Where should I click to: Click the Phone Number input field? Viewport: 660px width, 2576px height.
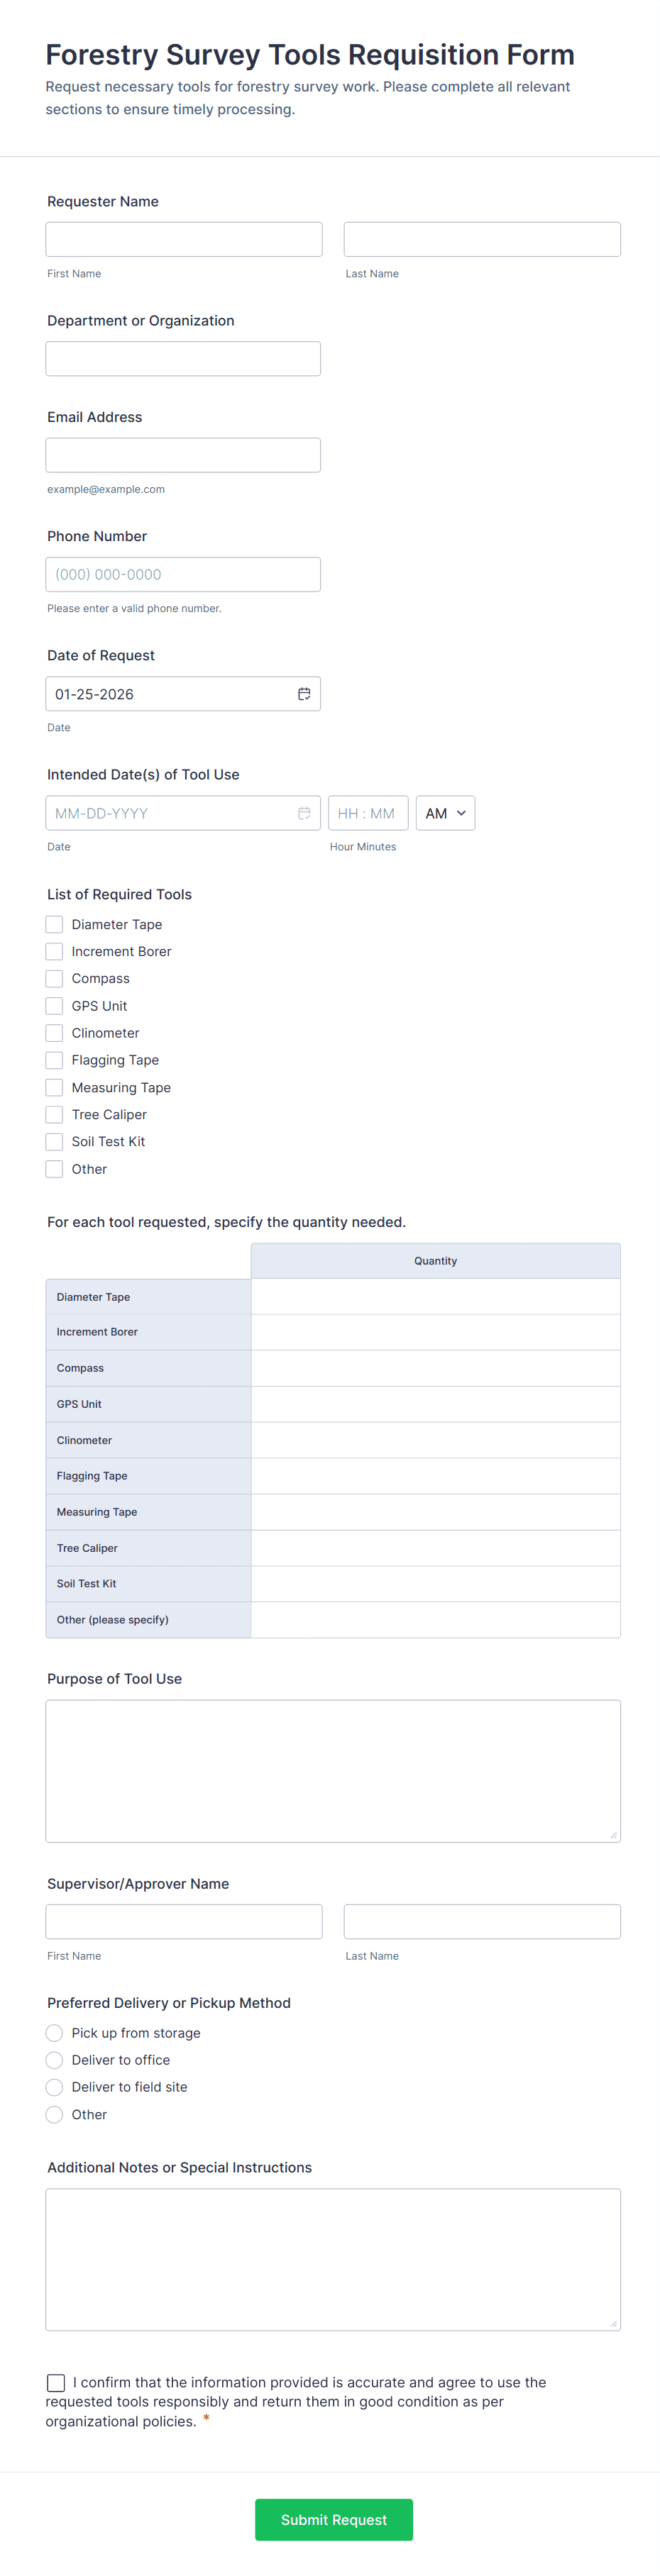[183, 574]
